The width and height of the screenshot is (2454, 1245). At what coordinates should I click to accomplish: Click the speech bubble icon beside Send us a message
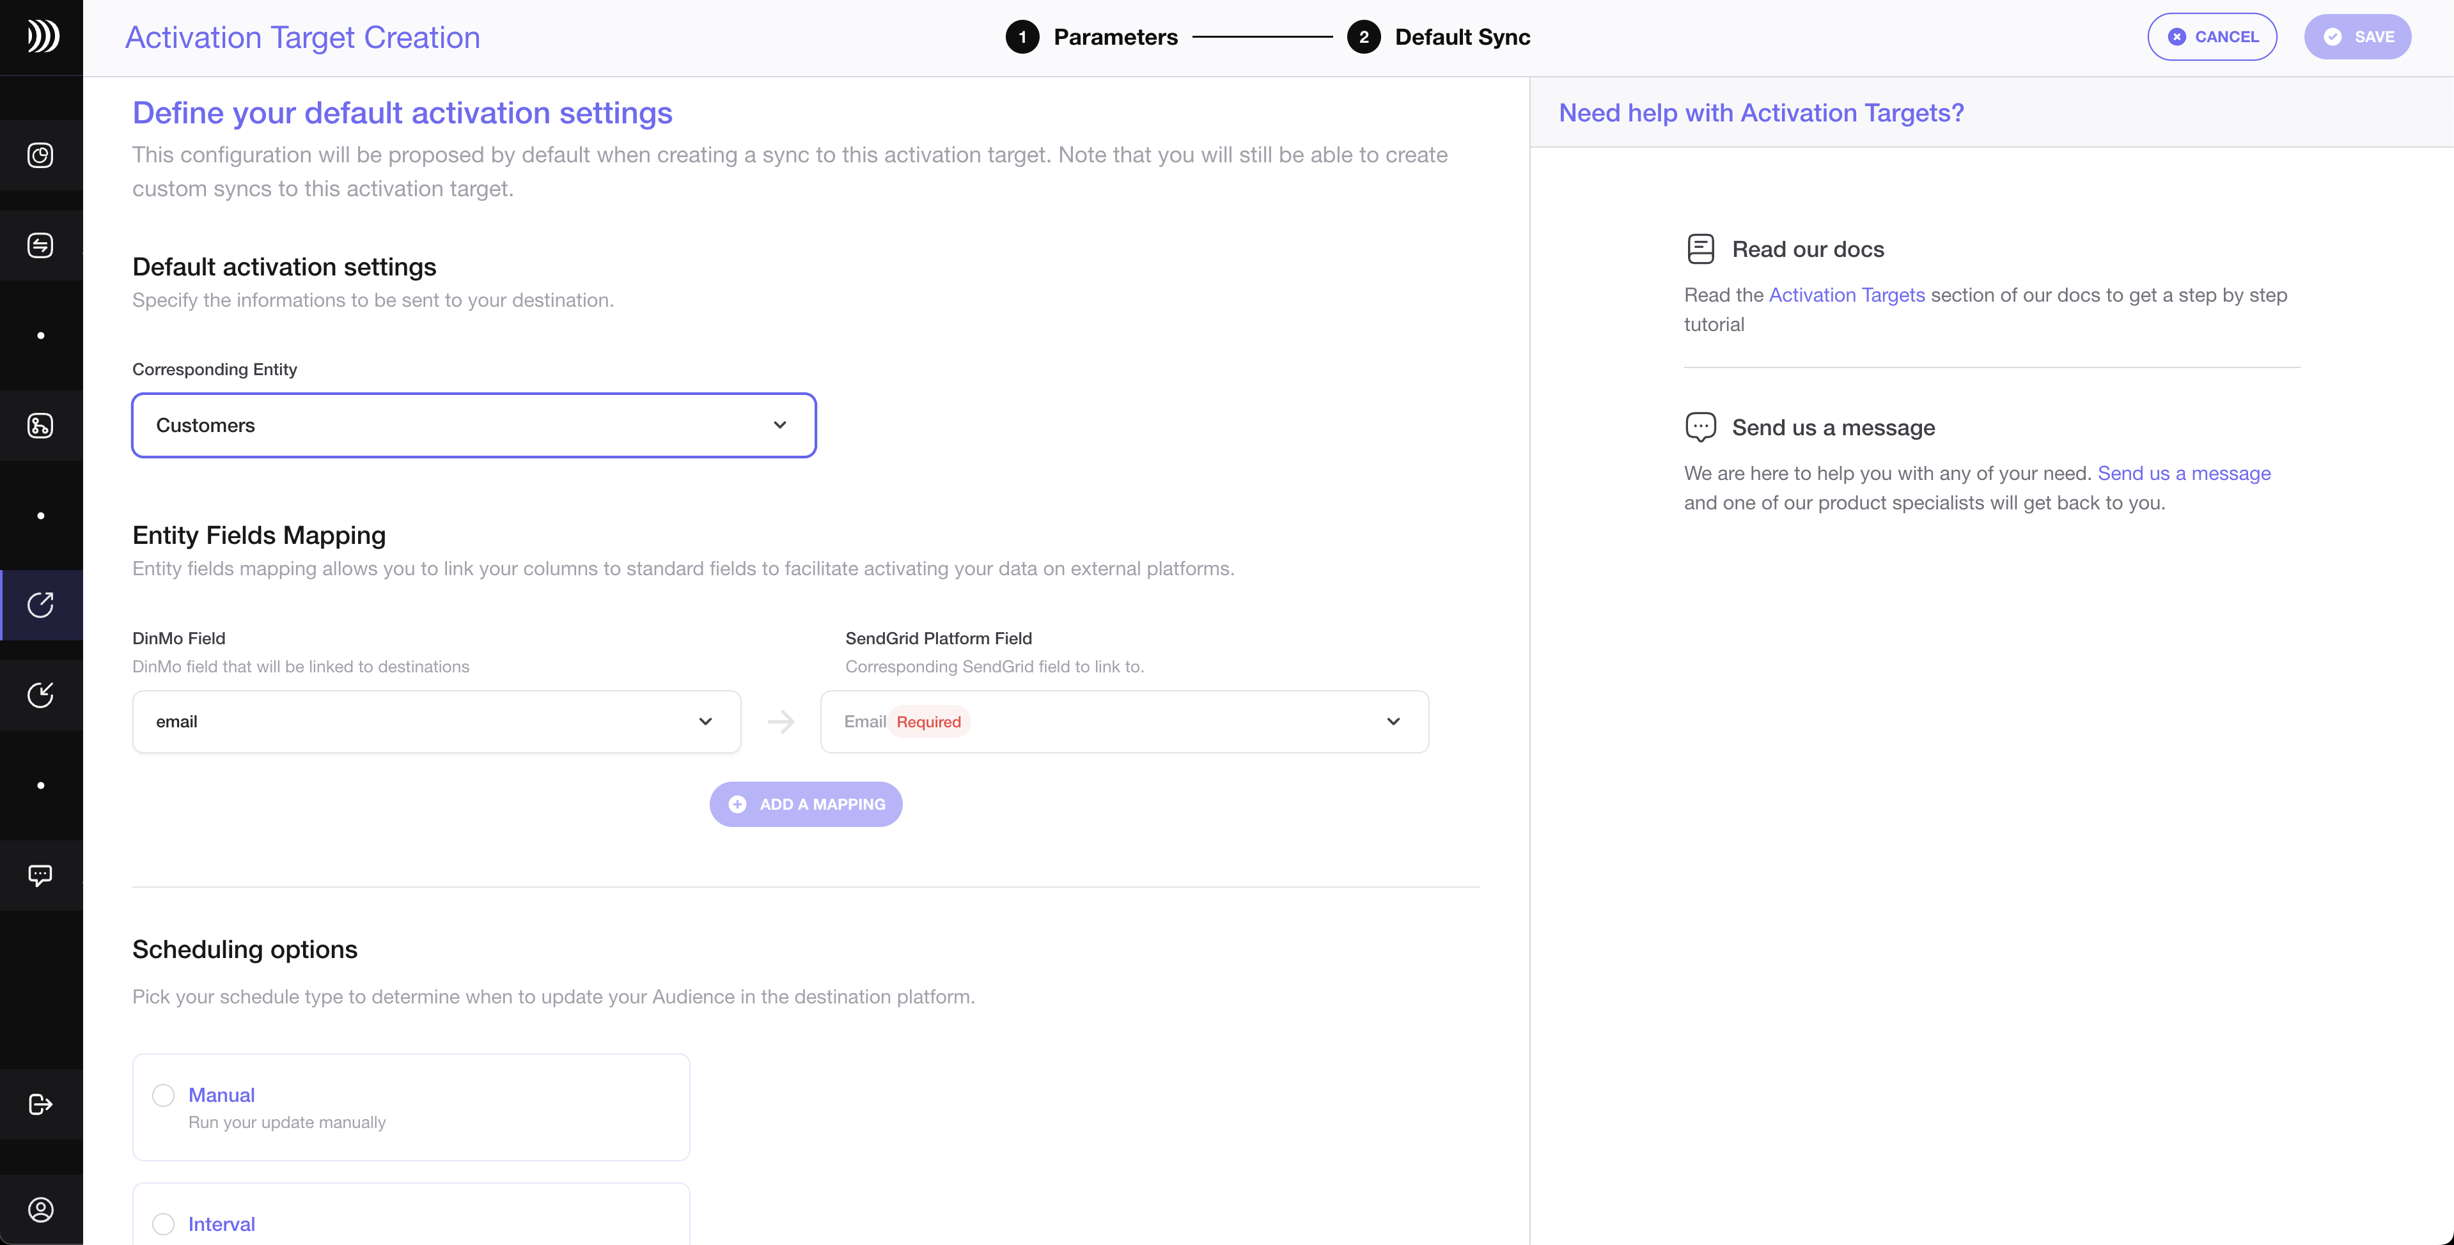pyautogui.click(x=1700, y=427)
